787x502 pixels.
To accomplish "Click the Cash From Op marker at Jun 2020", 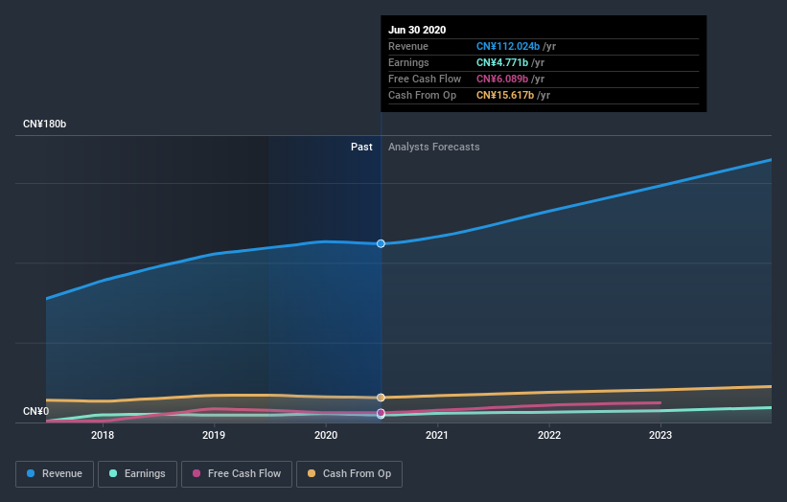I will click(x=381, y=398).
